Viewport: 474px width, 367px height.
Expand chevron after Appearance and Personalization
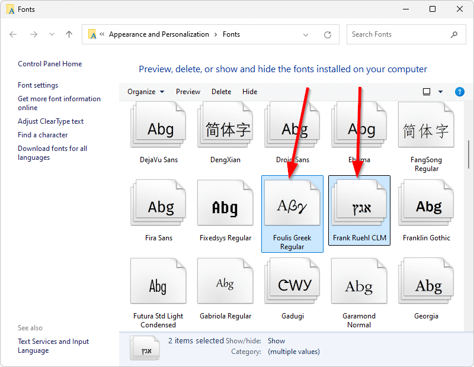point(216,34)
